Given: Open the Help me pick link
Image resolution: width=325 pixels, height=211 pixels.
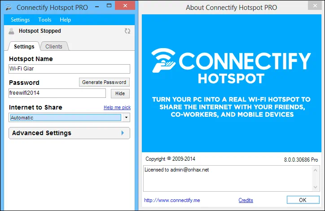Looking at the screenshot, I should (117, 107).
